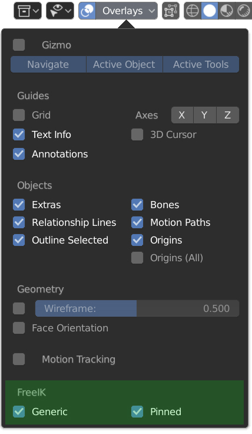This screenshot has height=434, width=252.
Task: Enable the Face Orientation checkbox
Action: coord(19,328)
